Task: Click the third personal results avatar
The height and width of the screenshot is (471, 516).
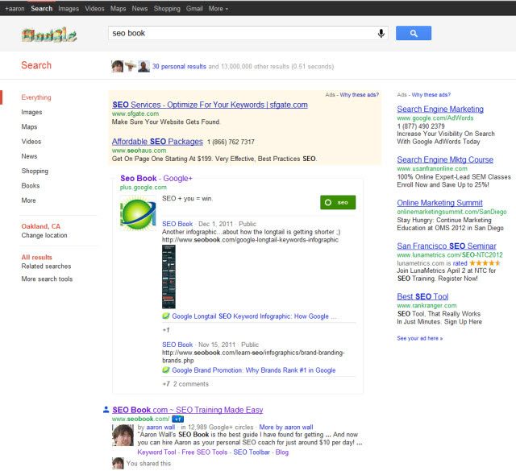Action: click(144, 66)
